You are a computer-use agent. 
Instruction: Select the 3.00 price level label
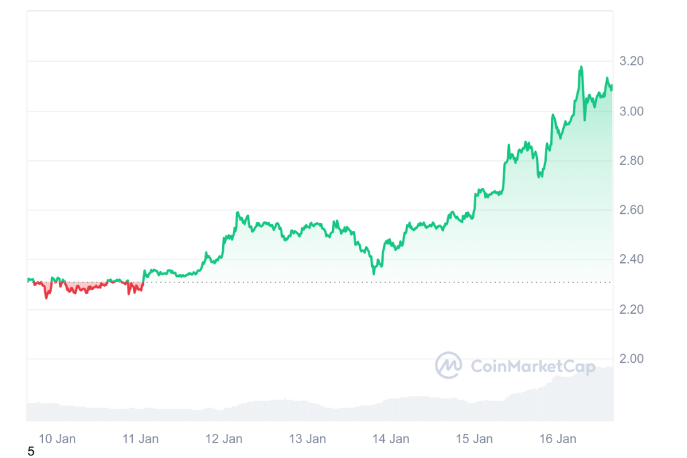631,111
